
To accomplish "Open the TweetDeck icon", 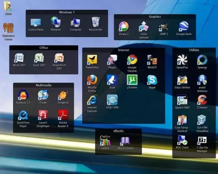I will pyautogui.click(x=92, y=60).
